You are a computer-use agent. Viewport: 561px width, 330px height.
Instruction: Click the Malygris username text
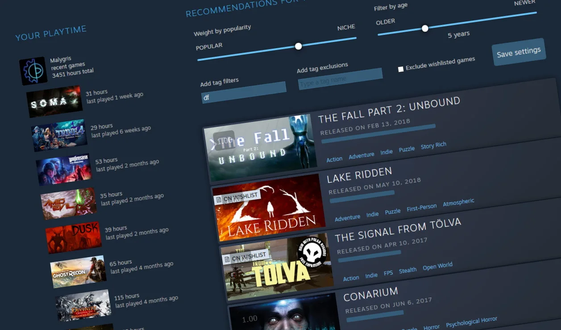tap(61, 59)
